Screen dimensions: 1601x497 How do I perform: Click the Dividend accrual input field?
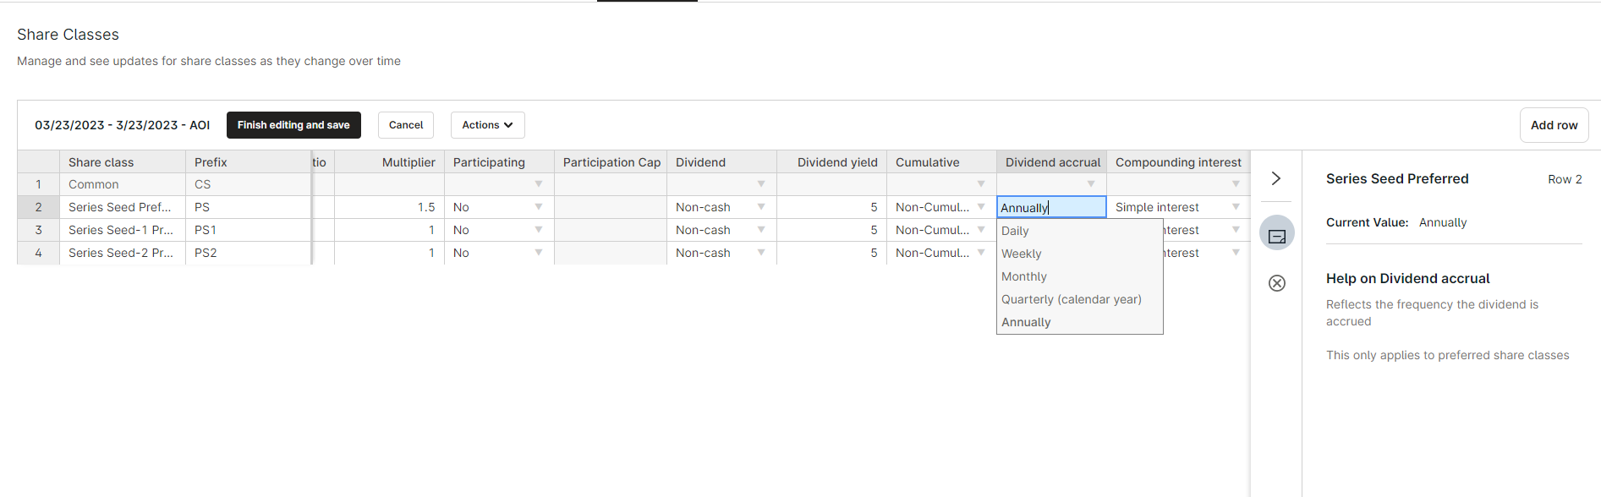(1050, 207)
